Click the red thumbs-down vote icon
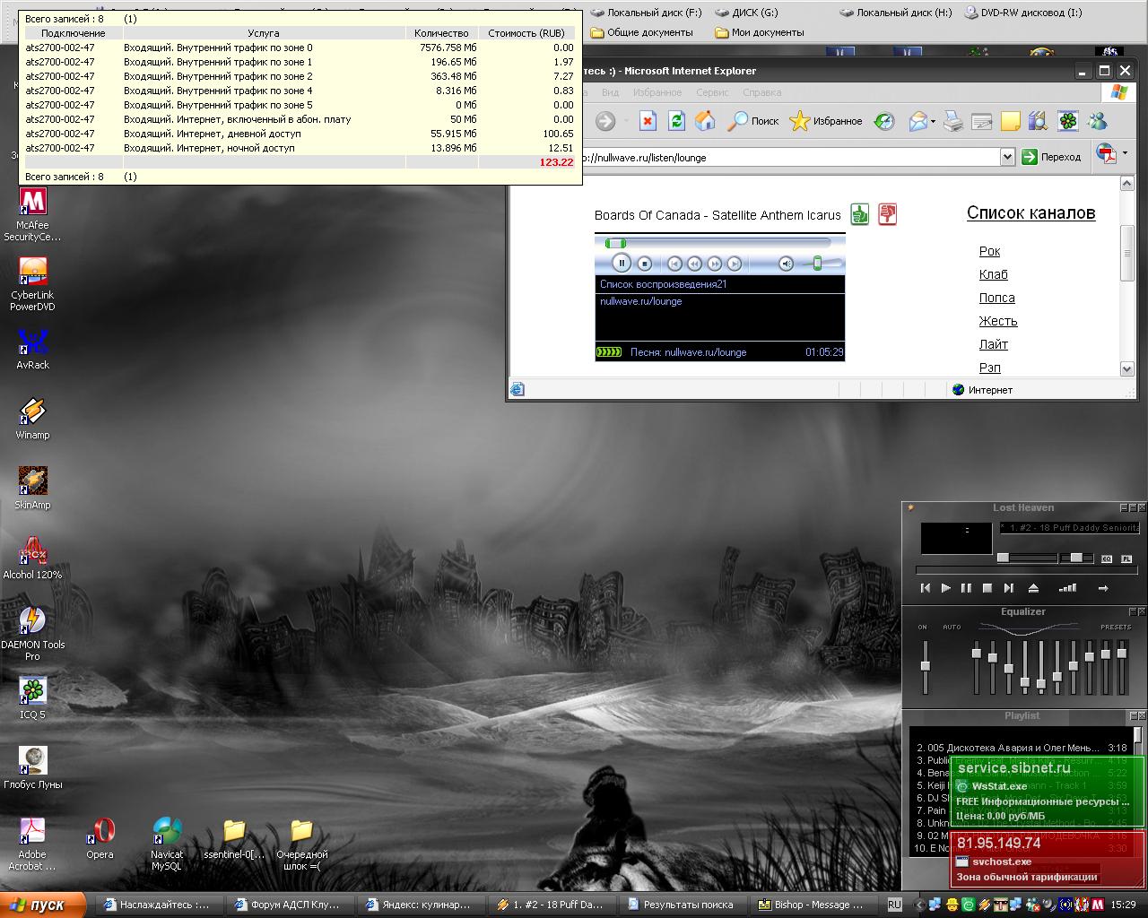This screenshot has width=1148, height=918. click(x=887, y=214)
